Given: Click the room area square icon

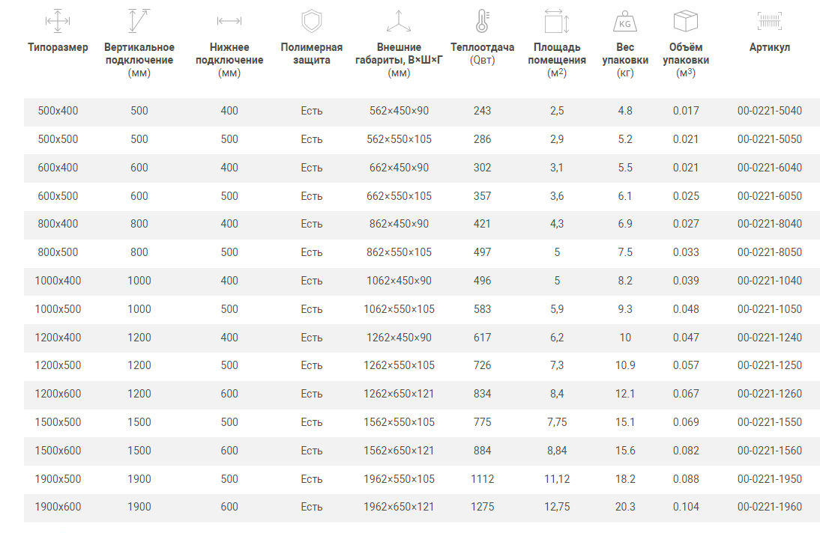Looking at the screenshot, I should pos(557,20).
